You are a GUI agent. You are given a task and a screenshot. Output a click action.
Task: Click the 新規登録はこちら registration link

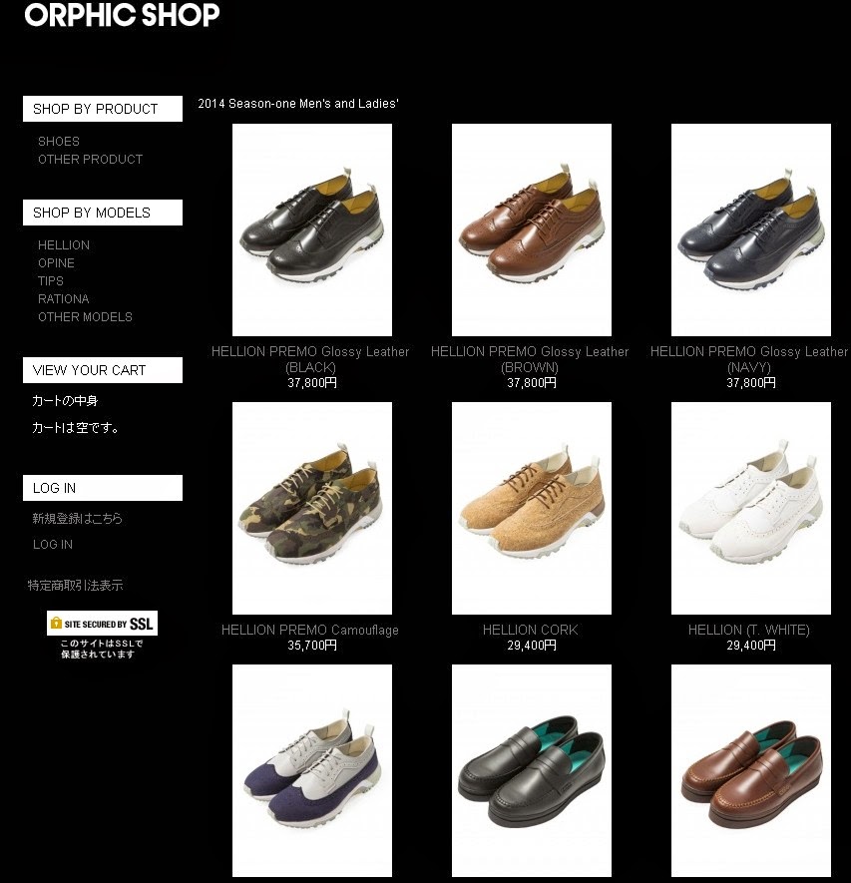point(77,518)
